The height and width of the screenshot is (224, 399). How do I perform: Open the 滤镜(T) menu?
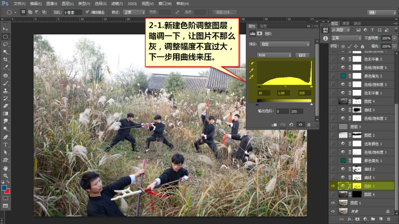(x=117, y=4)
